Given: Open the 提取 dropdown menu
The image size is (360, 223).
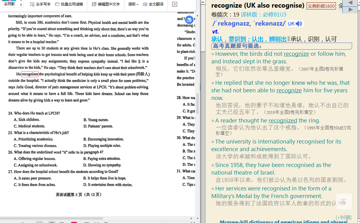Looking at the screenshot, I should pos(133,4).
